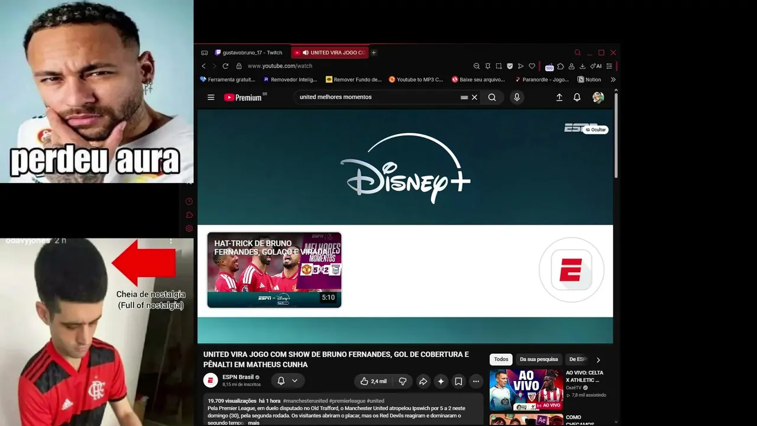Click the pin icon in address bar
This screenshot has width=757, height=426.
(x=488, y=66)
